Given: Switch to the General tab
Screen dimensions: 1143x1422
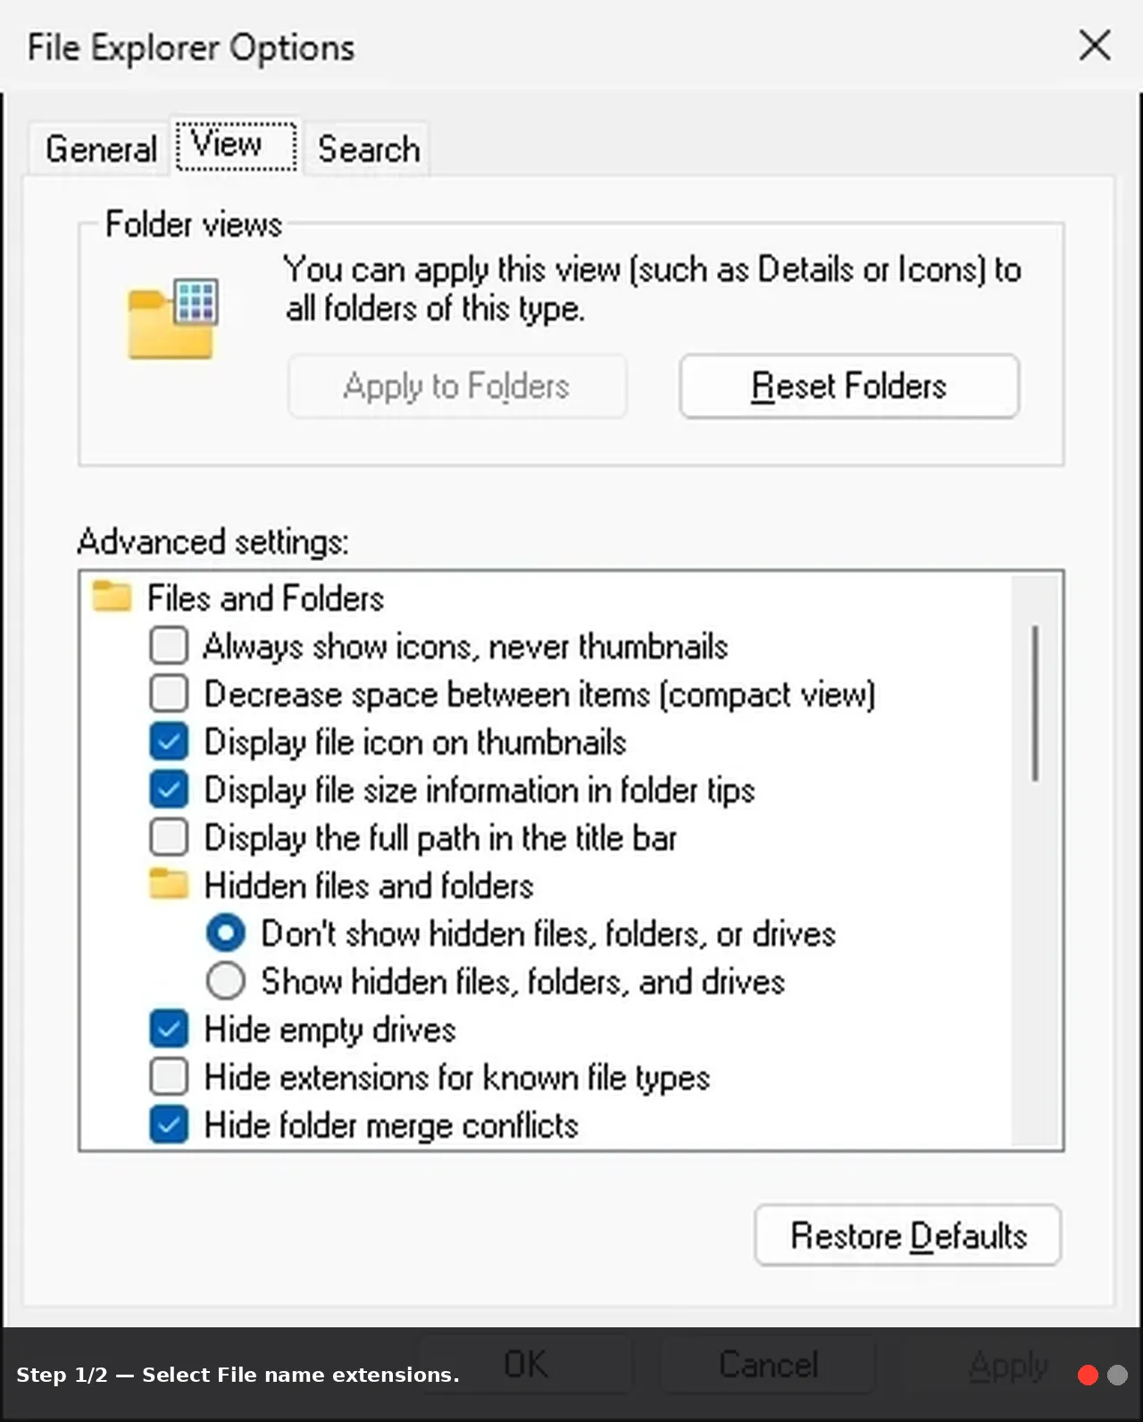Looking at the screenshot, I should pyautogui.click(x=100, y=148).
